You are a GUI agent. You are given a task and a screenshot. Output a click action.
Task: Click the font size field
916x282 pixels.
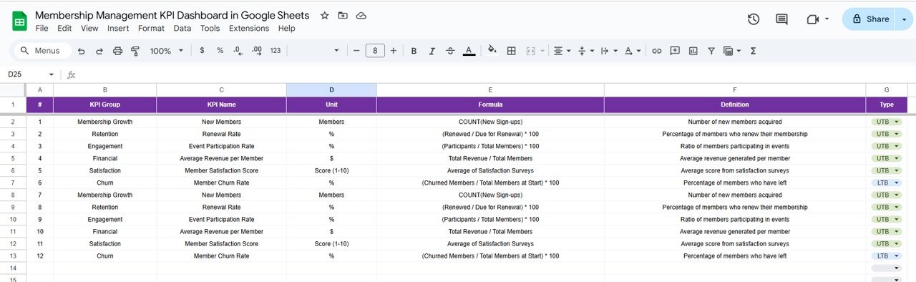point(375,51)
